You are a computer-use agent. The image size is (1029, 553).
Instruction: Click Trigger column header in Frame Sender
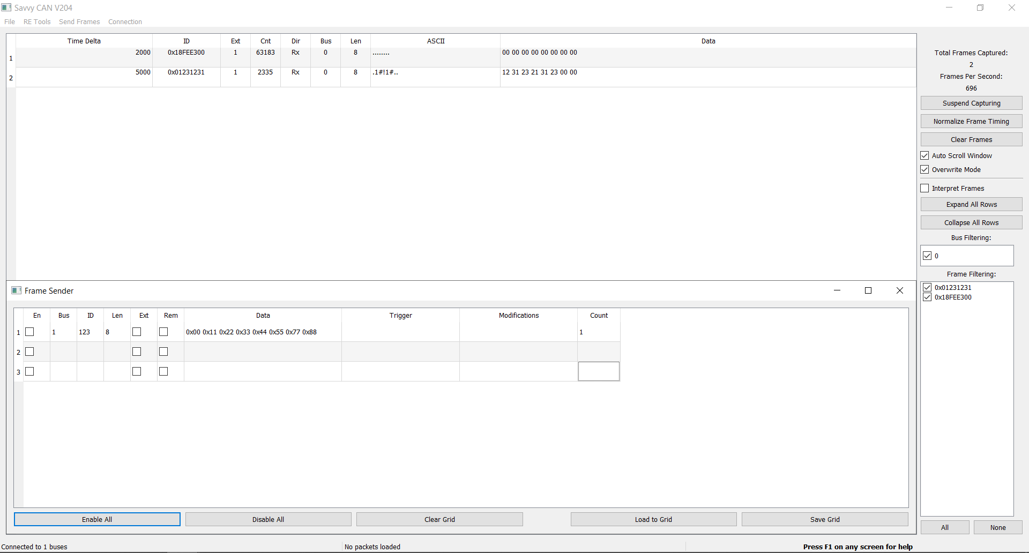400,316
